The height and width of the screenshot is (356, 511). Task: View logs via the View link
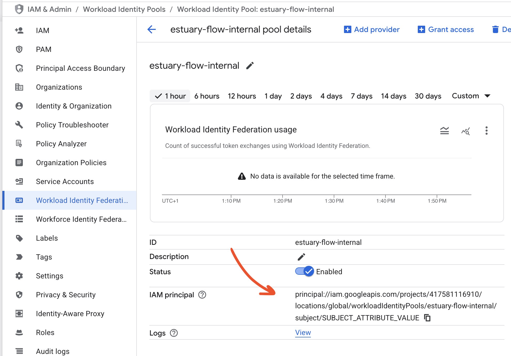pos(303,332)
